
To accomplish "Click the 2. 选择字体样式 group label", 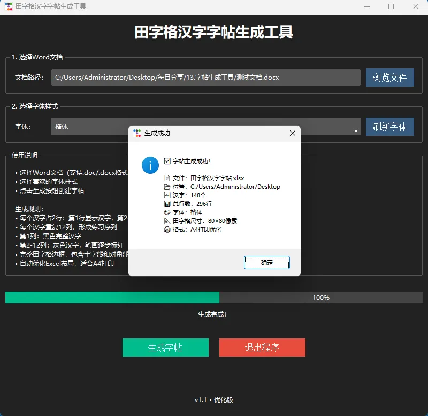I will [35, 106].
